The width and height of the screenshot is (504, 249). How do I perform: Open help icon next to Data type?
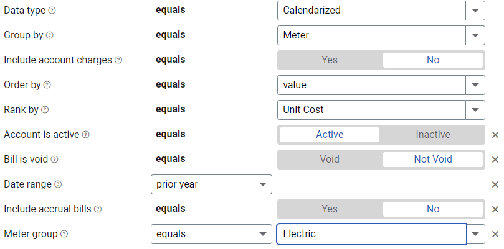52,11
